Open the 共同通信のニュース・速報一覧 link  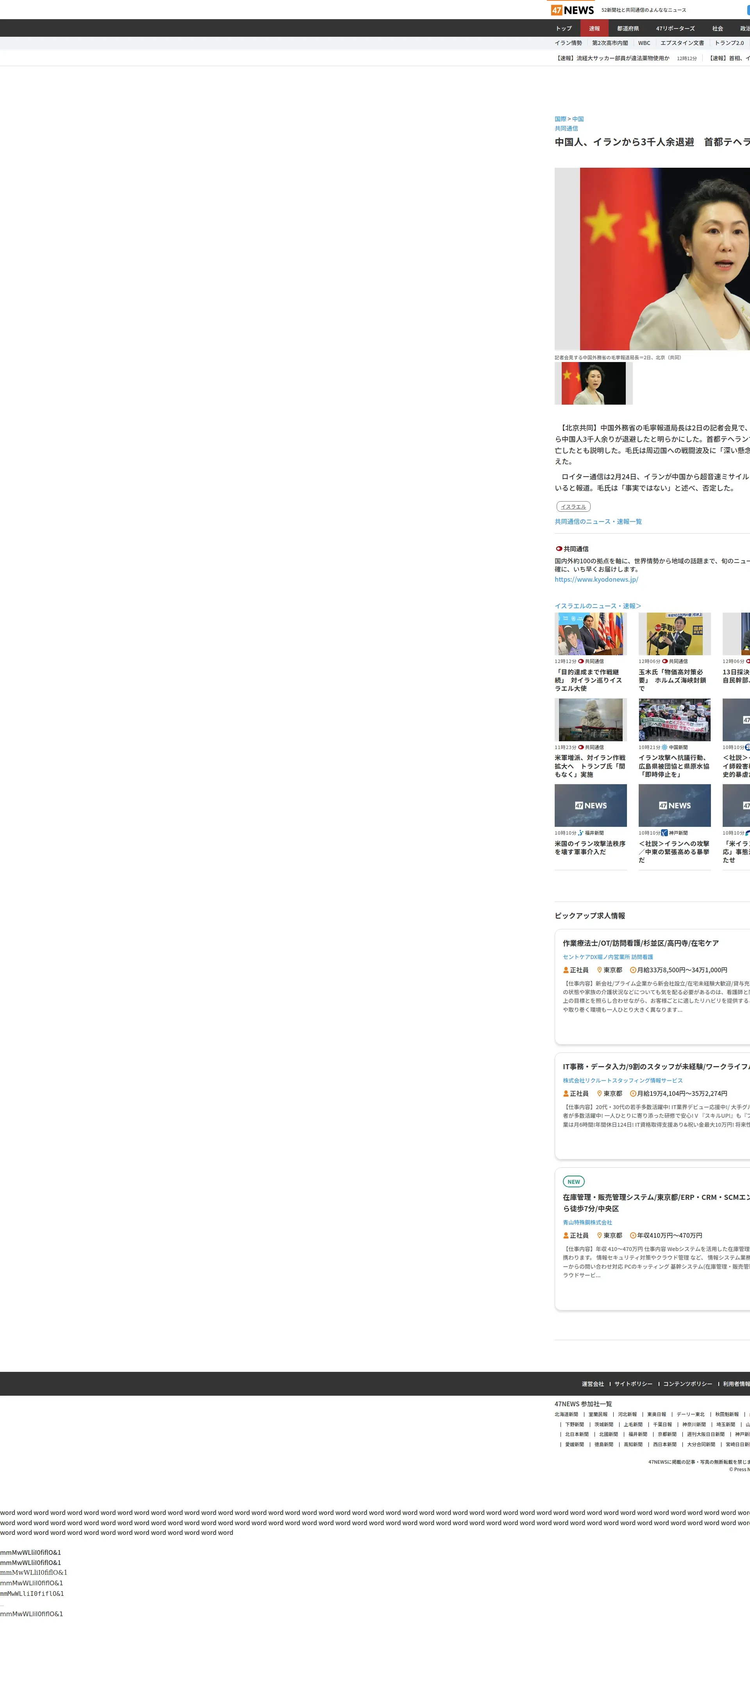point(598,521)
